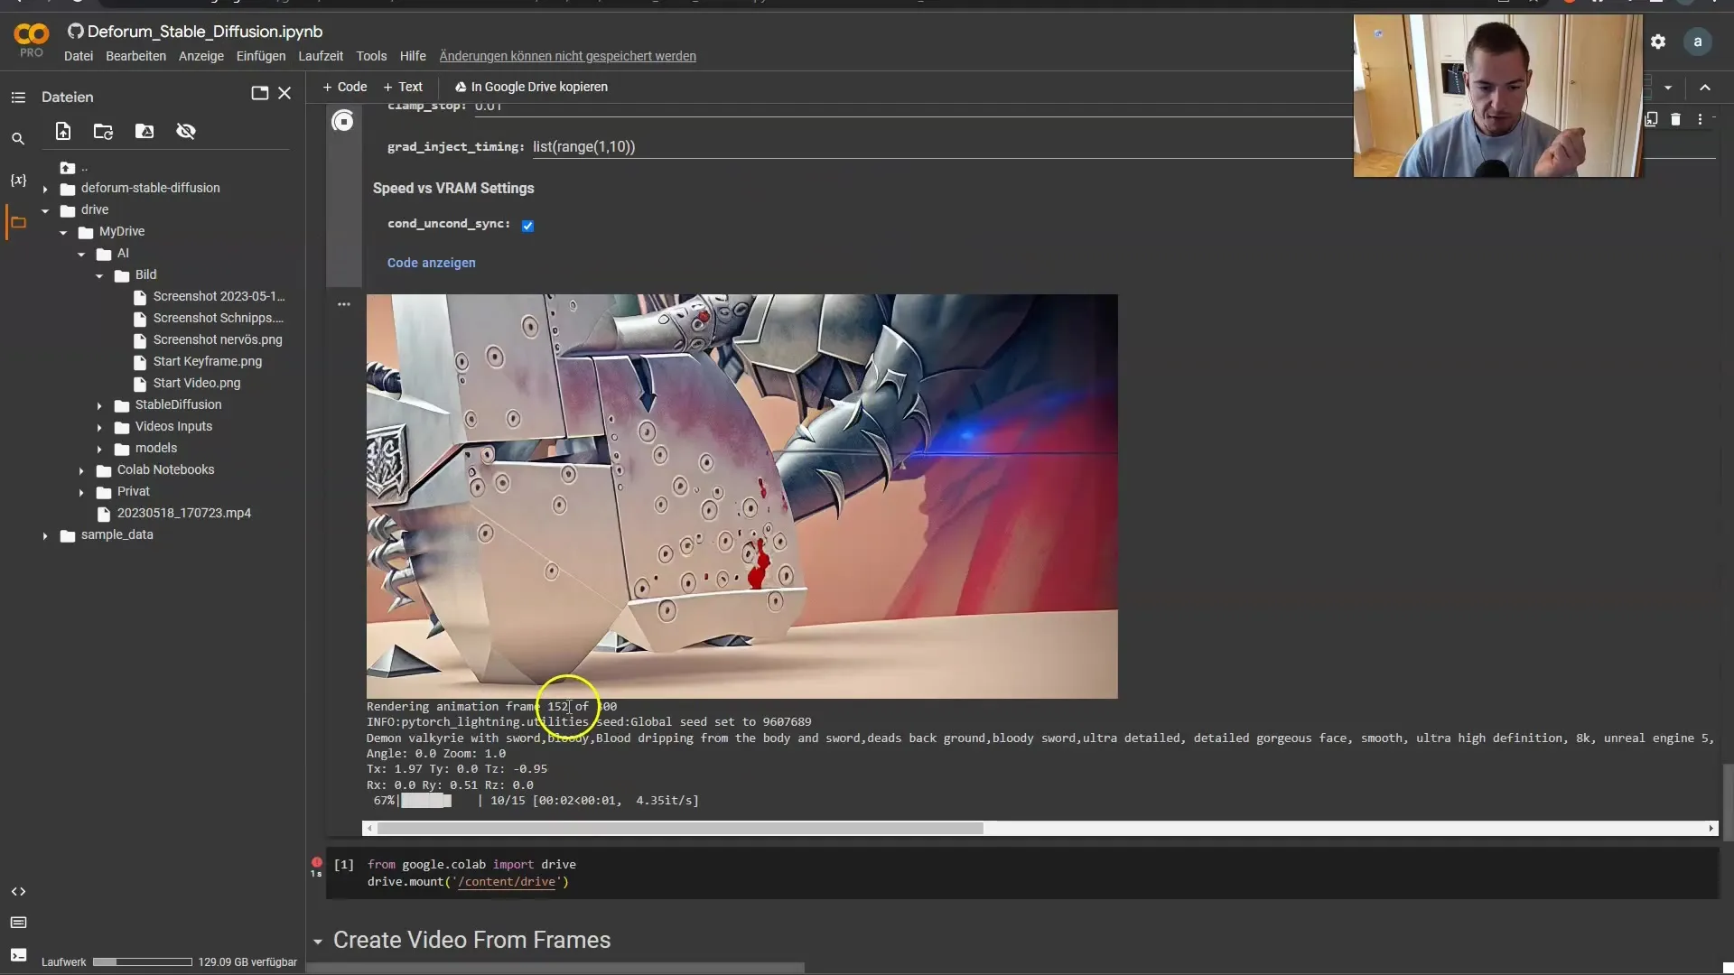
Task: Expand the StableDiffusion folder
Action: [99, 406]
